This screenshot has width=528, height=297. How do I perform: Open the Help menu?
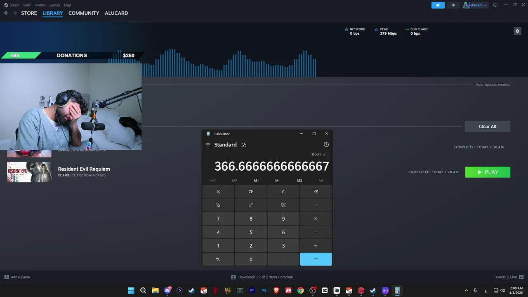[67, 5]
